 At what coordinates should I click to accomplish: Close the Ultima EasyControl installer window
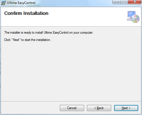coord(135,2)
